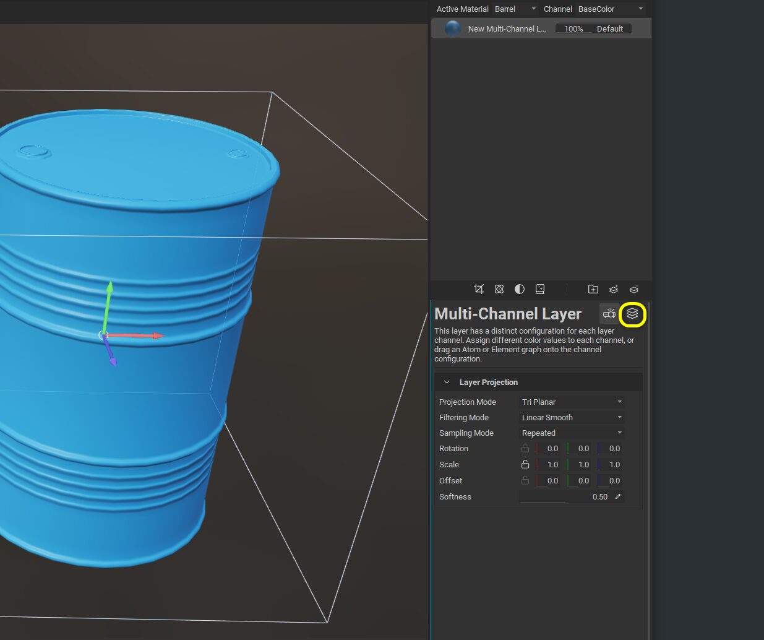Click the green Scale Y field
The image size is (764, 640).
point(579,464)
